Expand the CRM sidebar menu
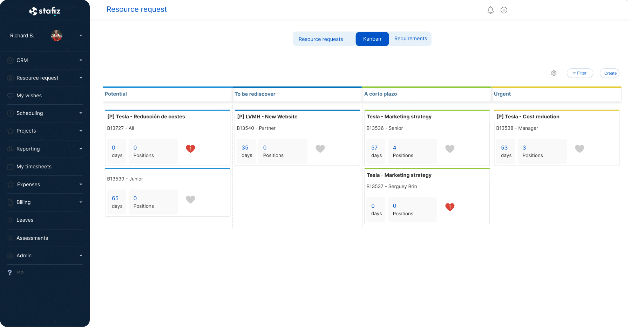 coord(81,60)
